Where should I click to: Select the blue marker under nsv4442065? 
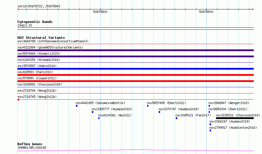77,106
